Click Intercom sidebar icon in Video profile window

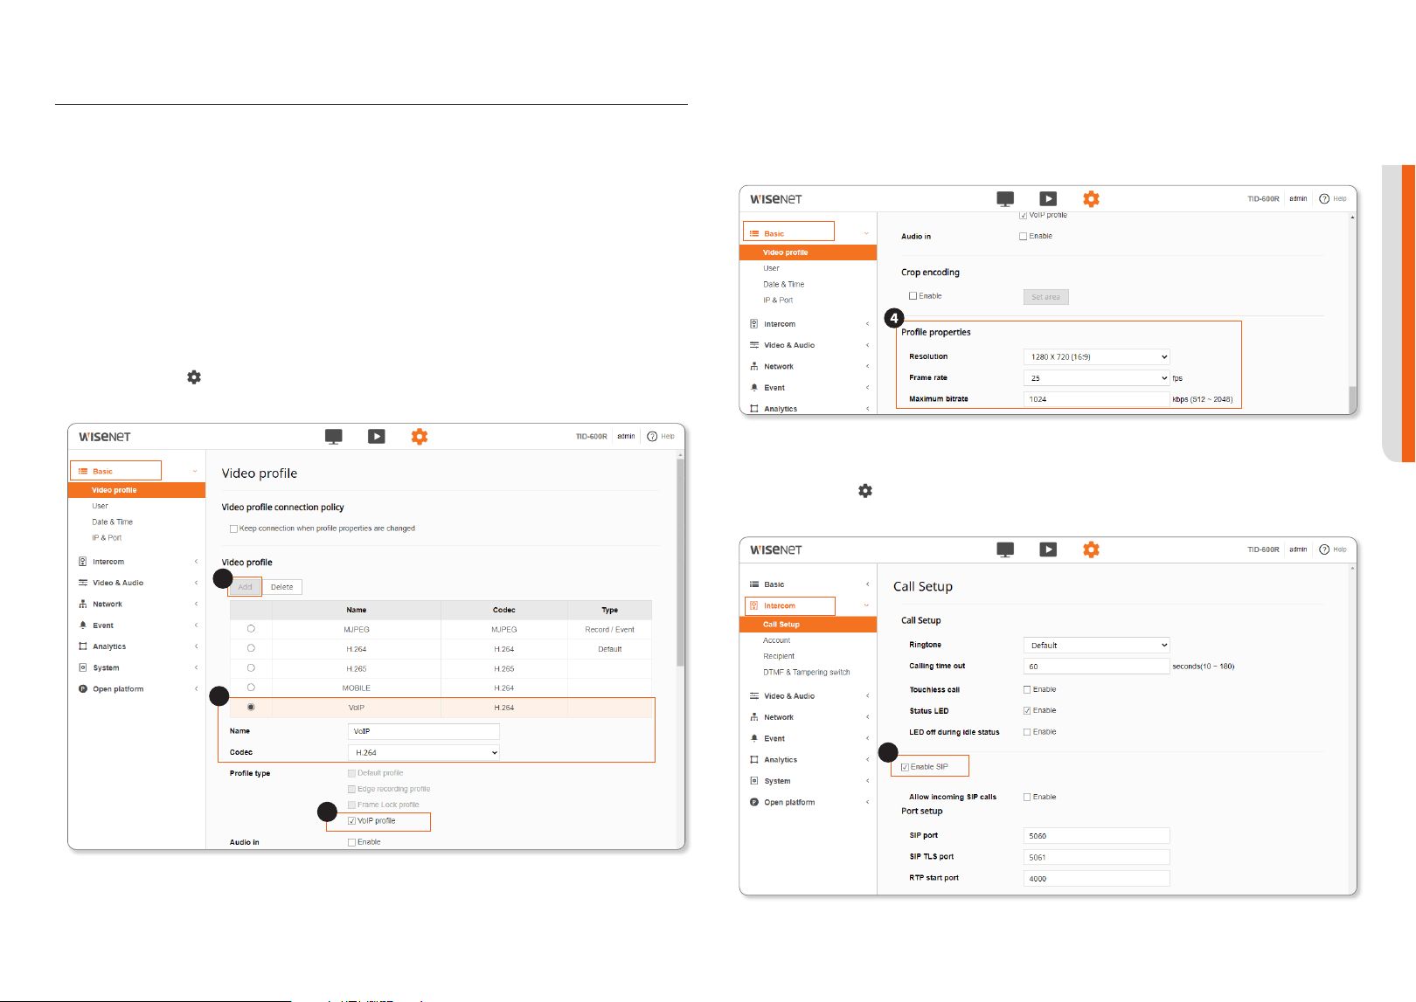point(83,562)
